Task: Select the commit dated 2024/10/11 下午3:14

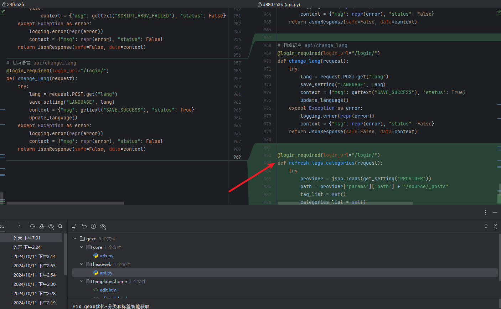Action: click(x=35, y=256)
